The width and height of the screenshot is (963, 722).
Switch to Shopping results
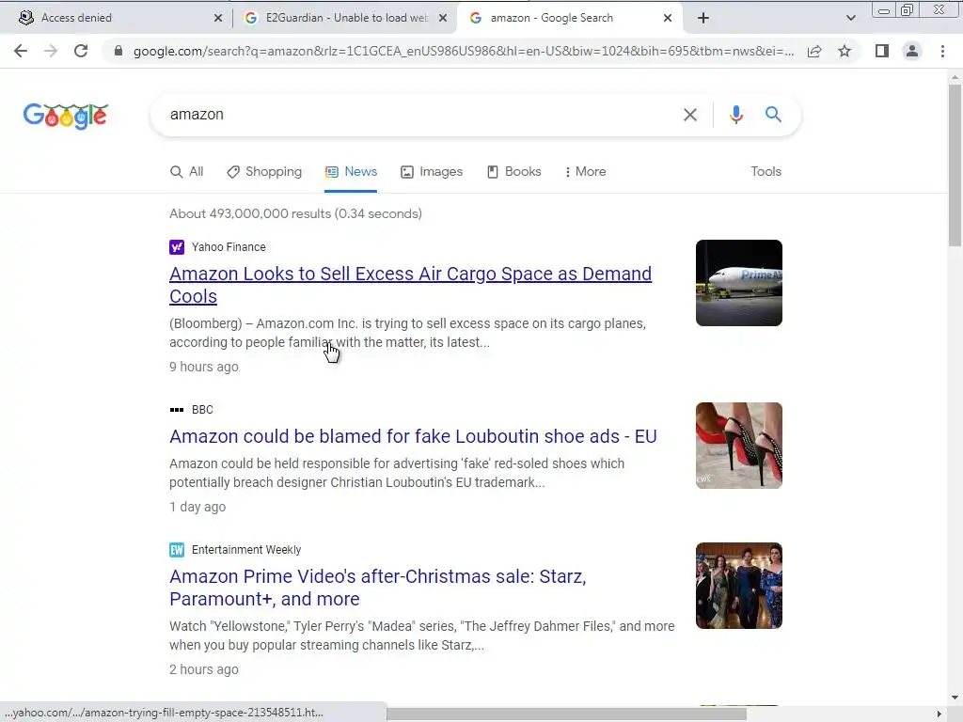coord(264,172)
